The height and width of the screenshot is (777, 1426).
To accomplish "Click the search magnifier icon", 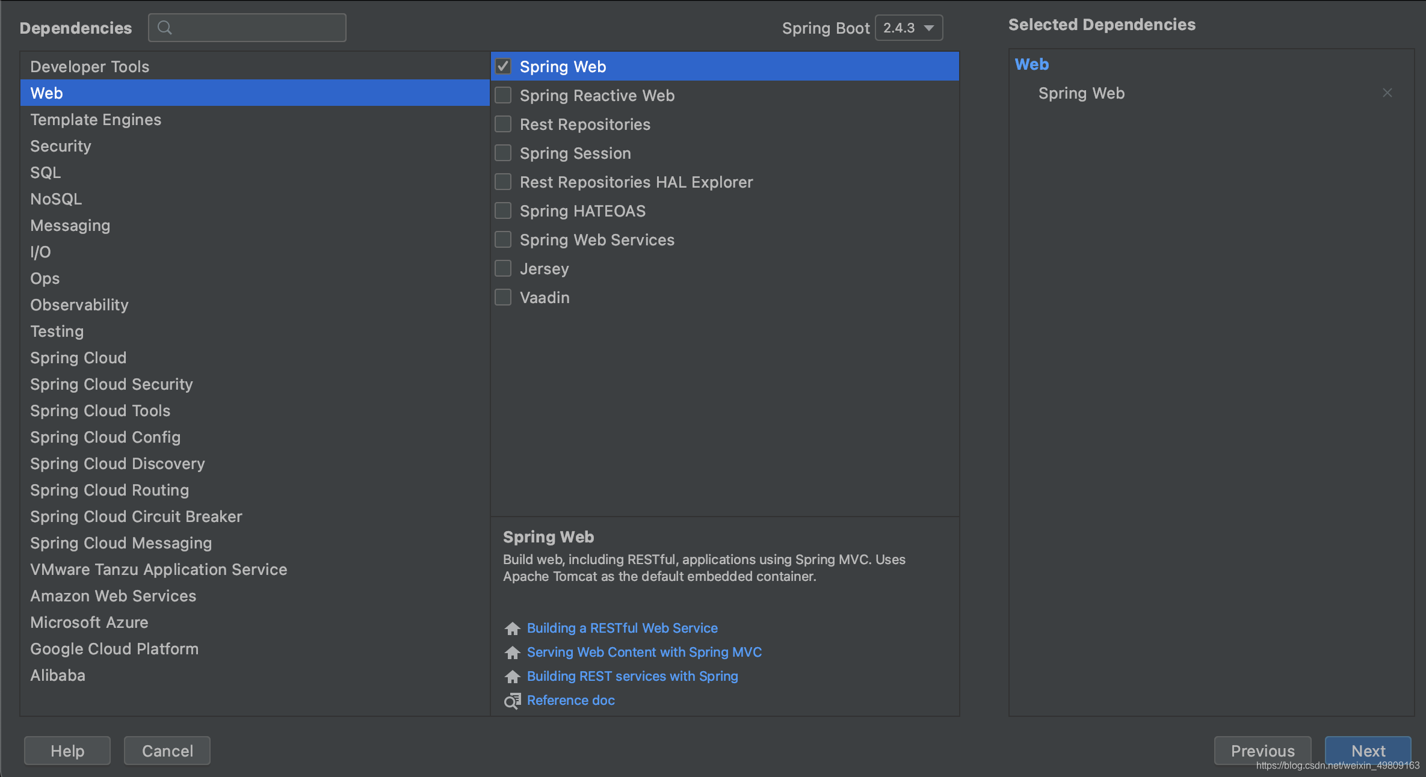I will coord(164,28).
